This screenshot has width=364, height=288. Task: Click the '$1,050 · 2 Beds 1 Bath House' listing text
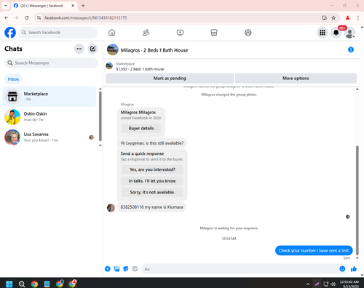140,69
